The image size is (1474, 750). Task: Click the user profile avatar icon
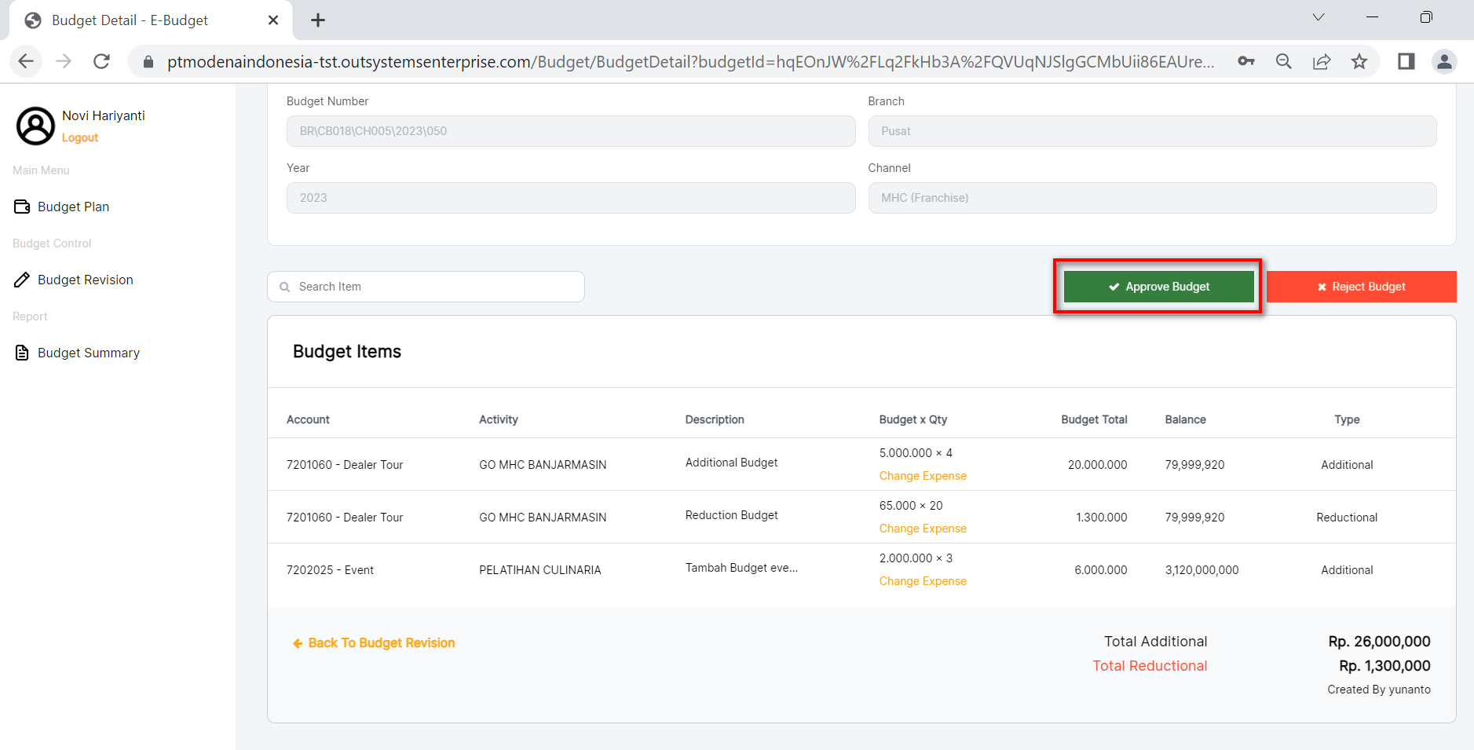pyautogui.click(x=36, y=126)
